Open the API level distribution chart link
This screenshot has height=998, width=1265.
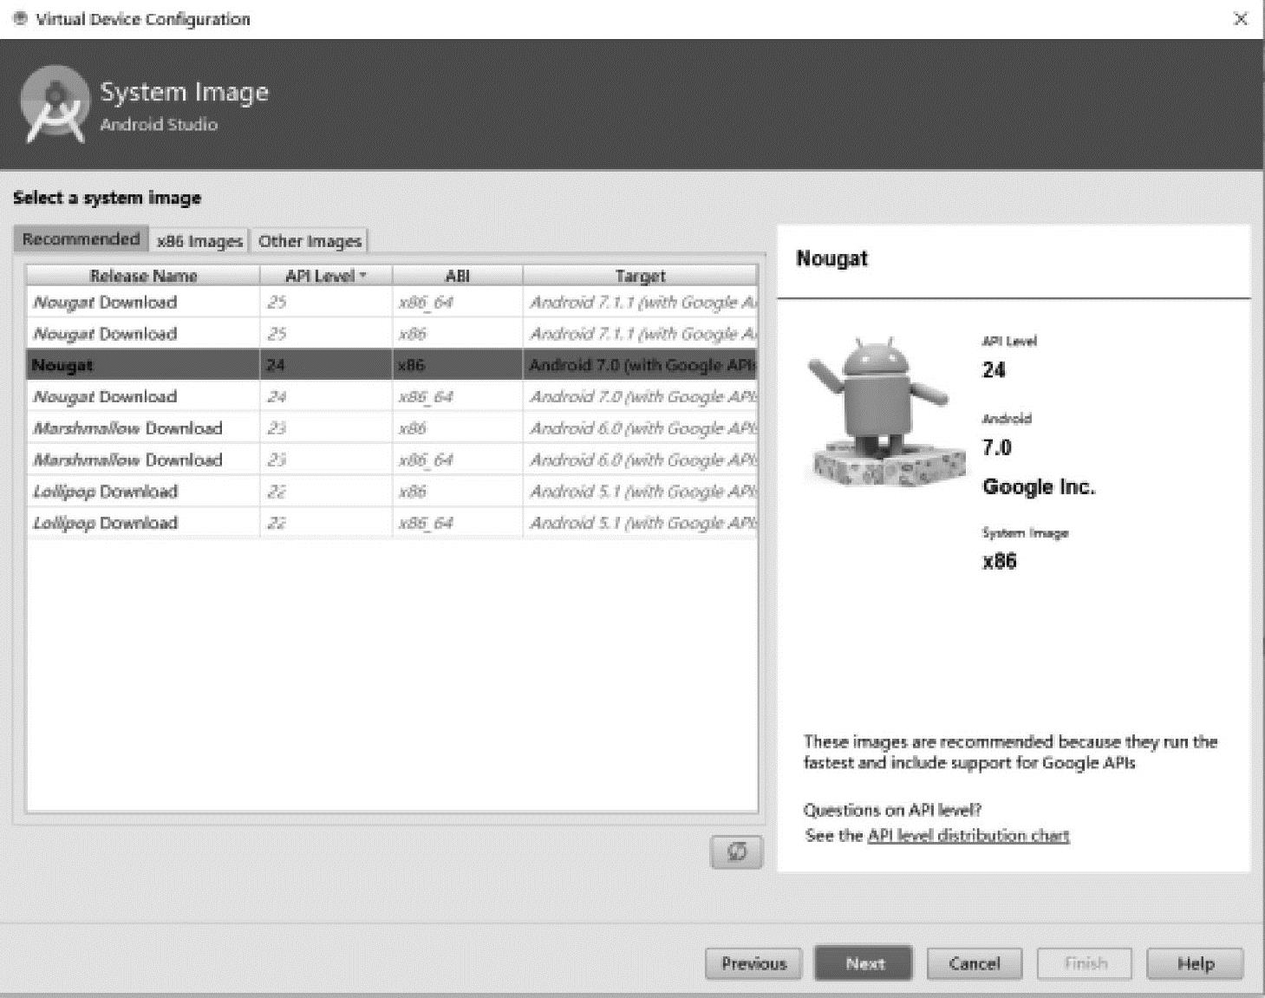(968, 836)
